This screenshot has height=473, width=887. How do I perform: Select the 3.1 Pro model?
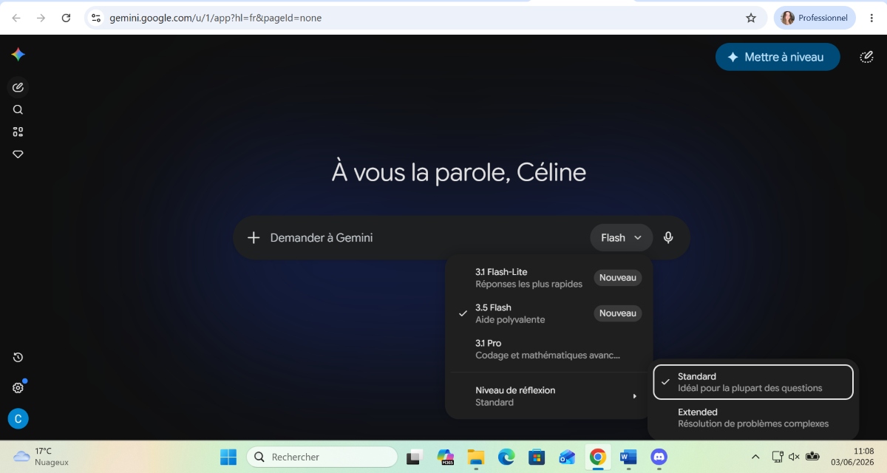coord(549,349)
